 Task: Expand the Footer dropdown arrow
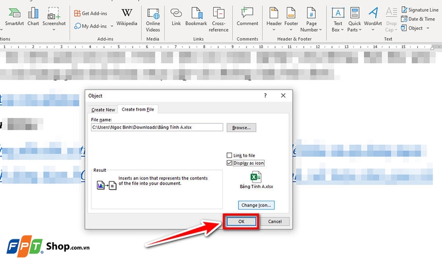291,30
